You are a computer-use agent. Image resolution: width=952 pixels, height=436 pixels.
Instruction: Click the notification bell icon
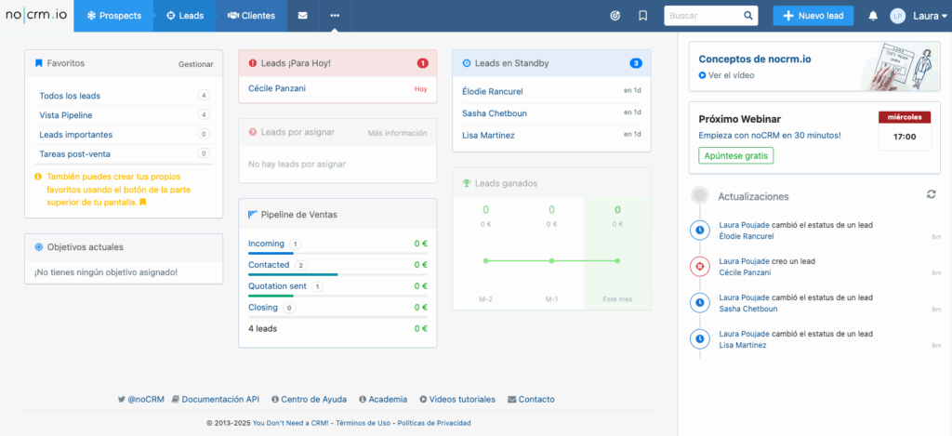click(x=873, y=16)
